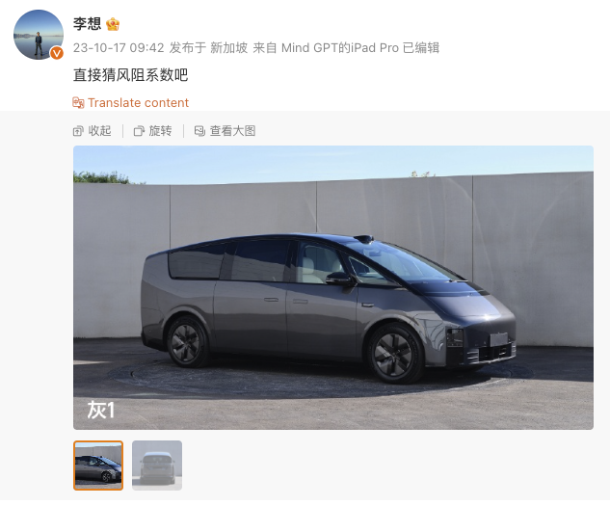This screenshot has width=610, height=506.
Task: Click the post text 直接猜风阻系数吧
Action: click(131, 75)
